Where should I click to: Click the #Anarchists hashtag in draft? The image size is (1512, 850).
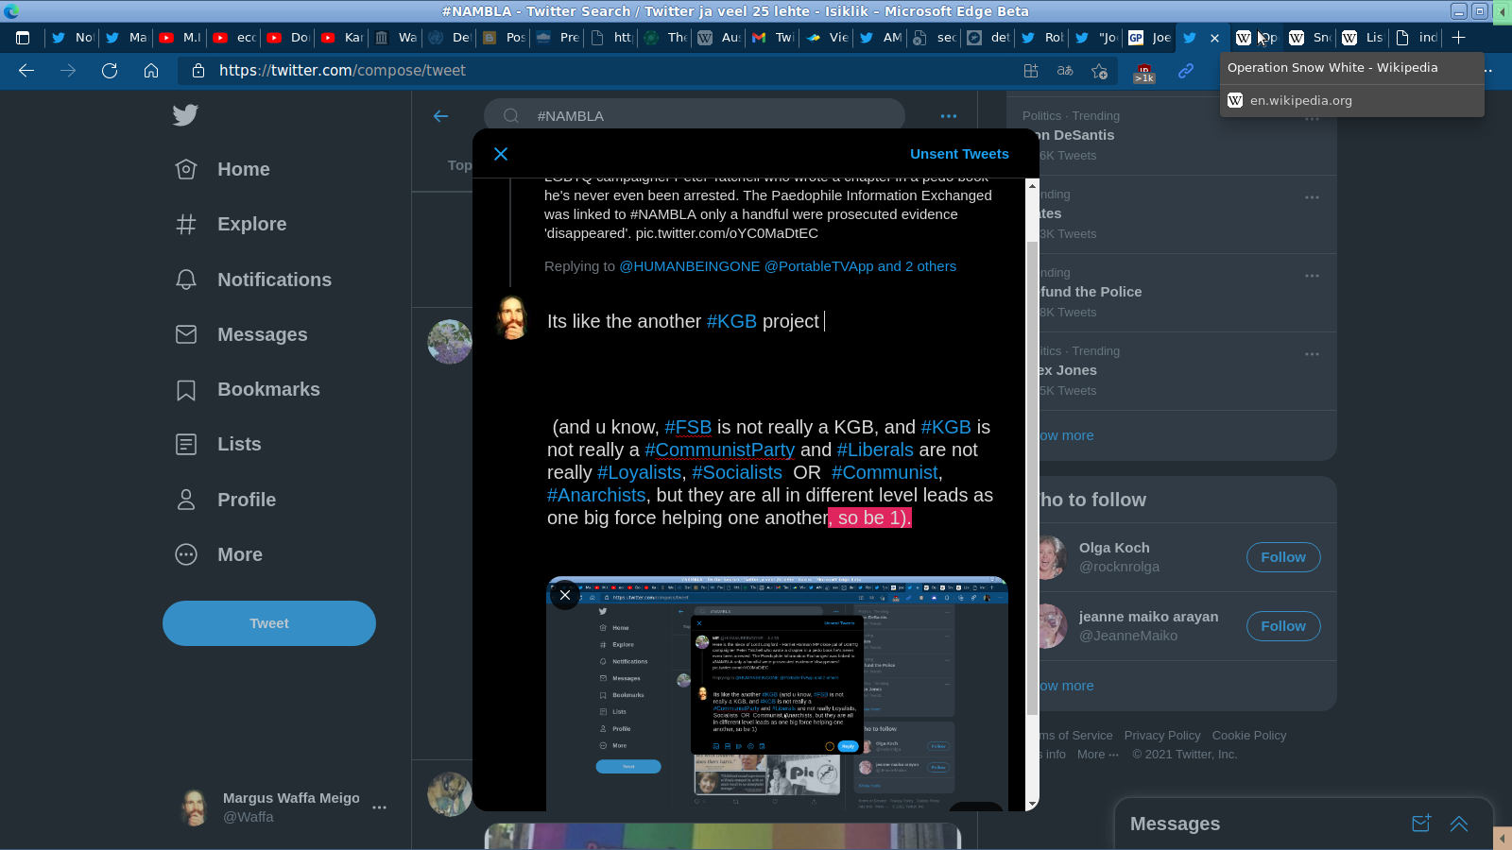click(596, 495)
